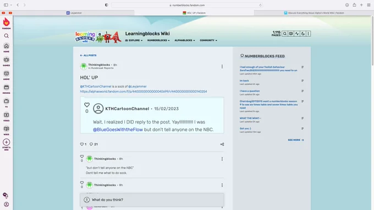
Task: Reload the page with refresh icon
Action: tap(260, 5)
